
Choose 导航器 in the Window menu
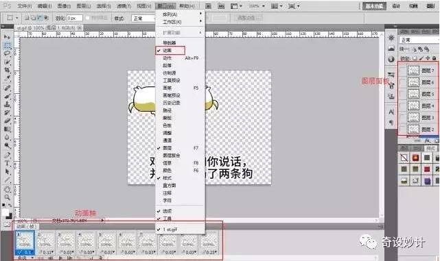[x=180, y=43]
